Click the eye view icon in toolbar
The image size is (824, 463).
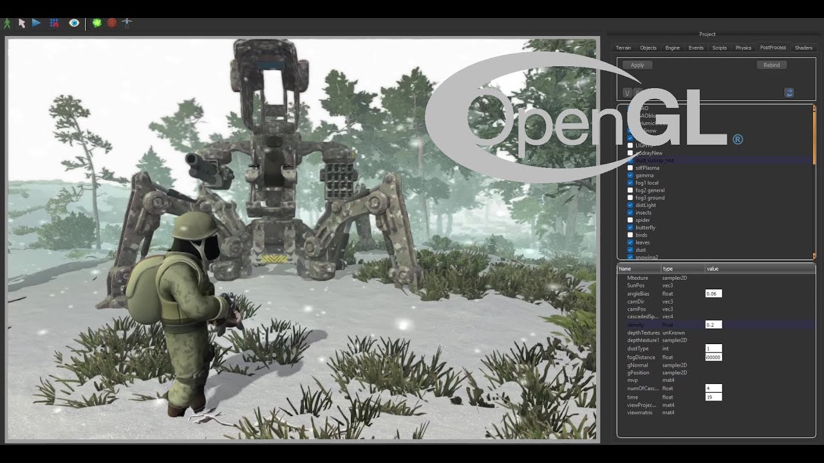tap(74, 23)
